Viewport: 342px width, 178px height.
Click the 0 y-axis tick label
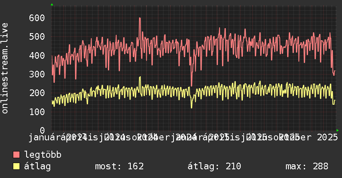(x=42, y=130)
